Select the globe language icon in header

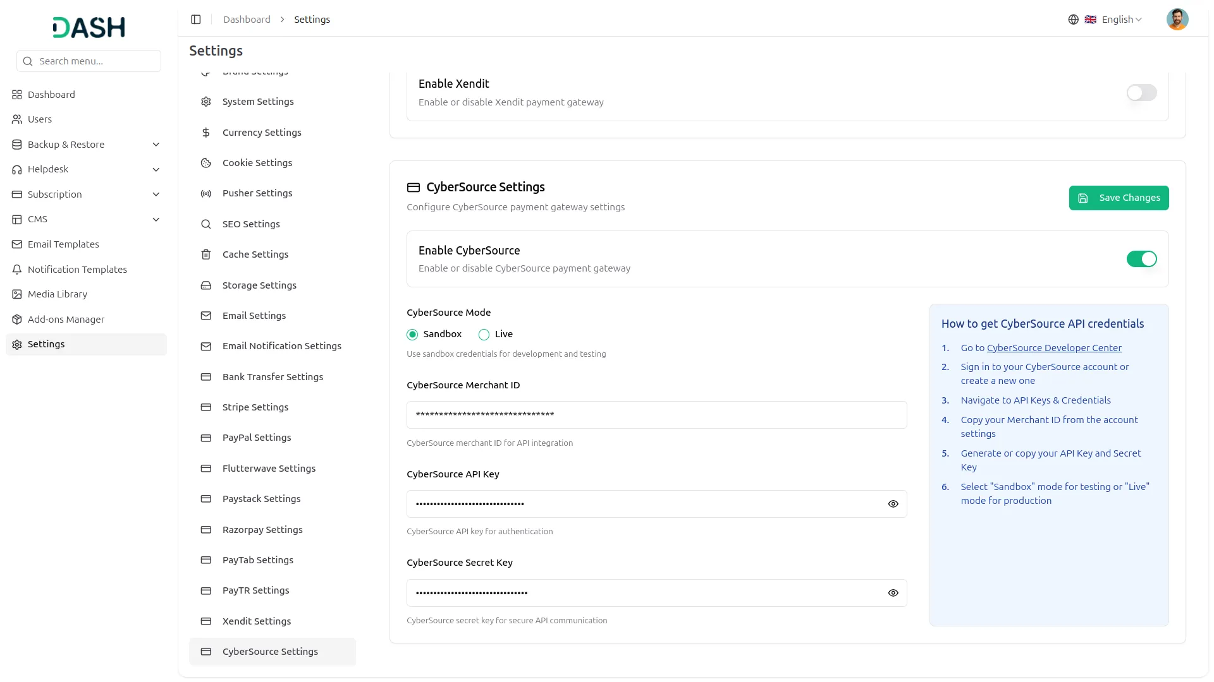point(1073,19)
